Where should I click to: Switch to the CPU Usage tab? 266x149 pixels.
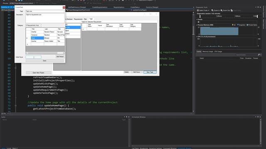pos(218,51)
